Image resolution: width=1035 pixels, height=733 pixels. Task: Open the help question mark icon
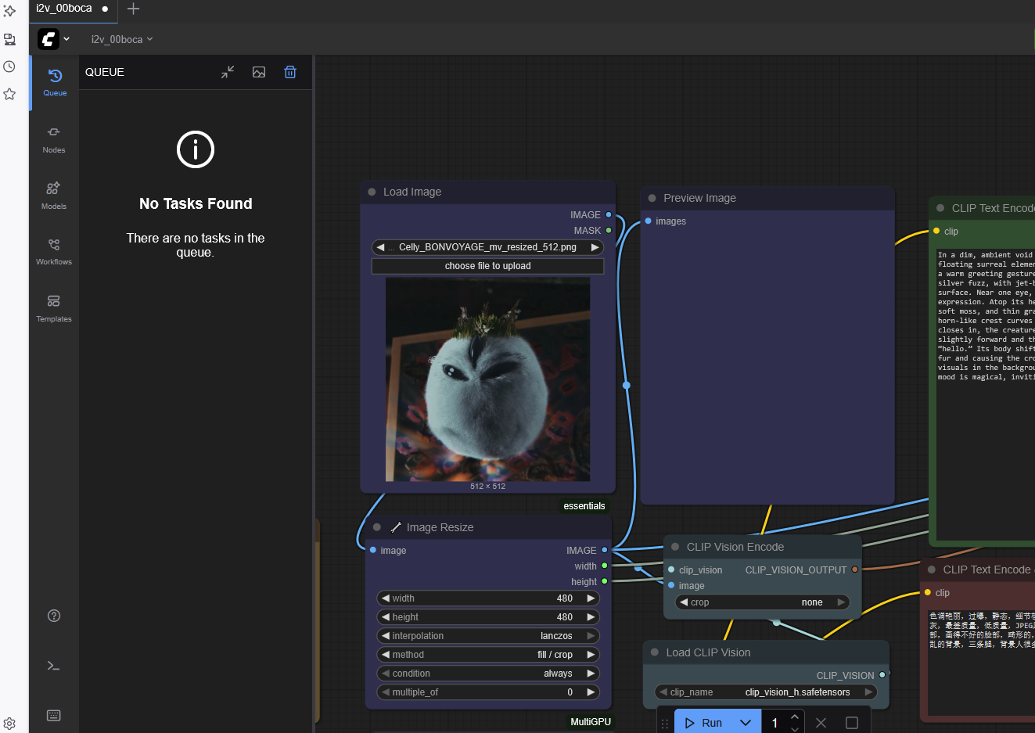click(54, 616)
